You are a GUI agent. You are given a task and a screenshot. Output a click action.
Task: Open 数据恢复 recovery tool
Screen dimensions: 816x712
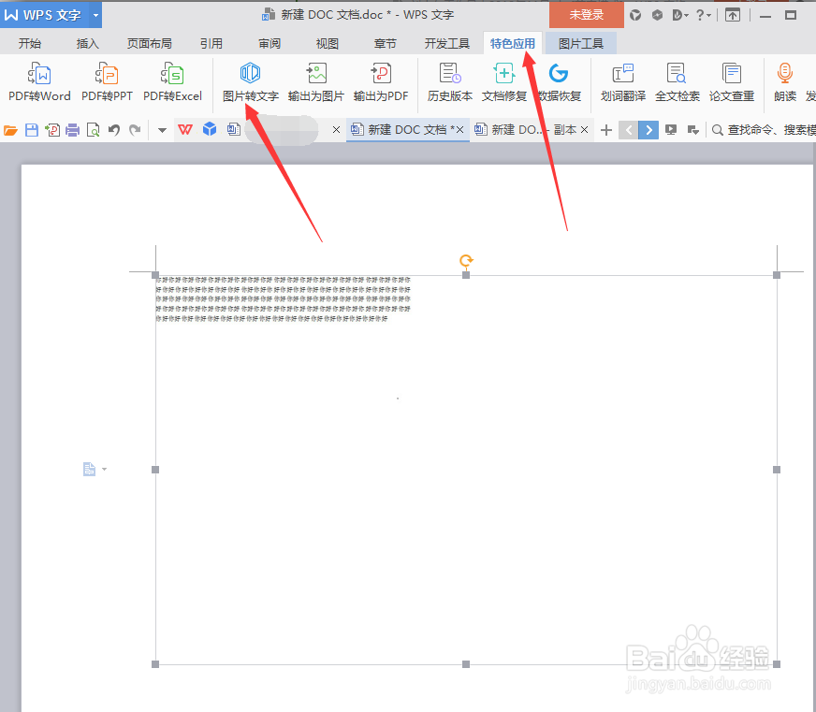[559, 82]
